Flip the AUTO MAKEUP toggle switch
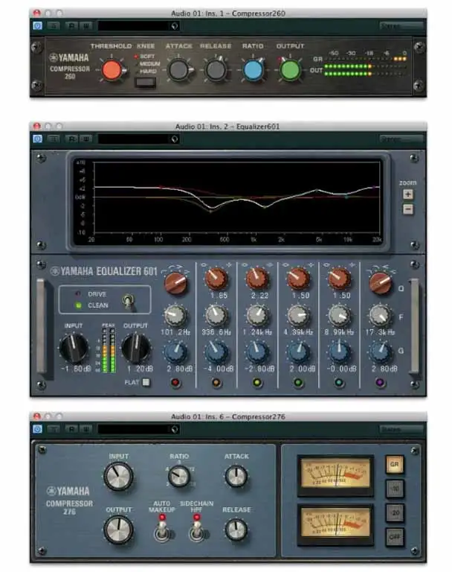The height and width of the screenshot is (572, 452). pos(161,532)
